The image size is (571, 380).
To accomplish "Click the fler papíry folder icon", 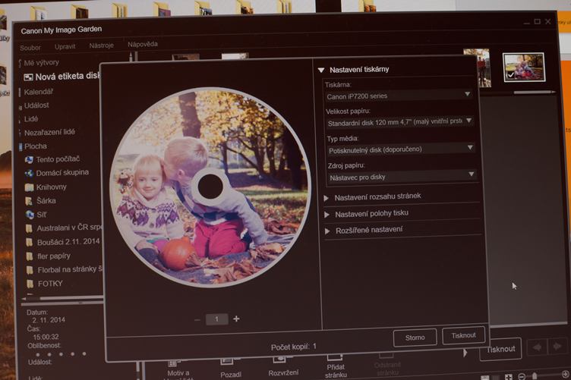I will tap(30, 256).
